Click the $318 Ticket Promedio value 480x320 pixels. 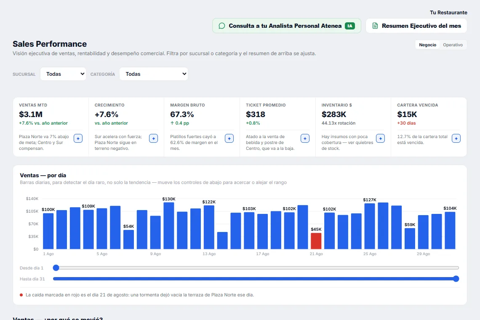pyautogui.click(x=255, y=114)
